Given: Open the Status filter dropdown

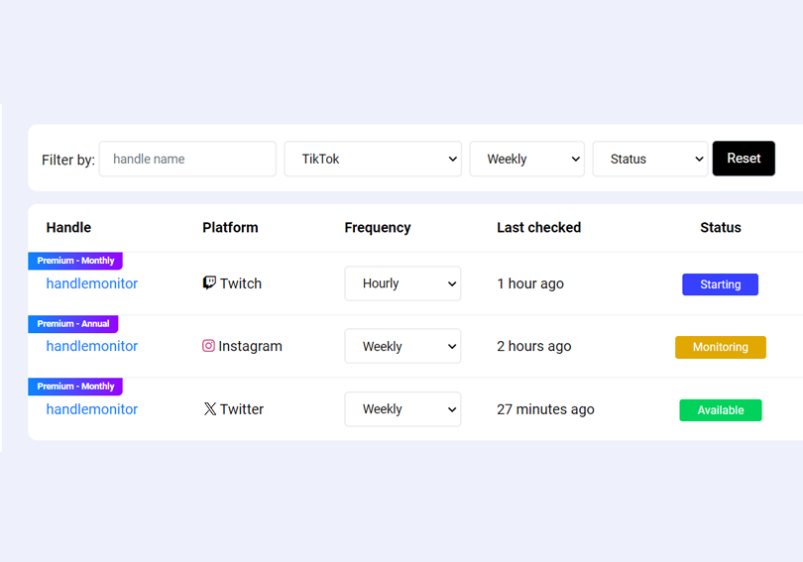Looking at the screenshot, I should coord(649,159).
